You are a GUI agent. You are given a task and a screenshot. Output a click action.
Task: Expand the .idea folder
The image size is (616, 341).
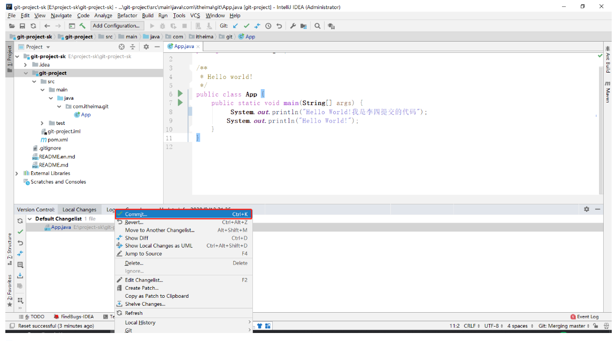26,65
